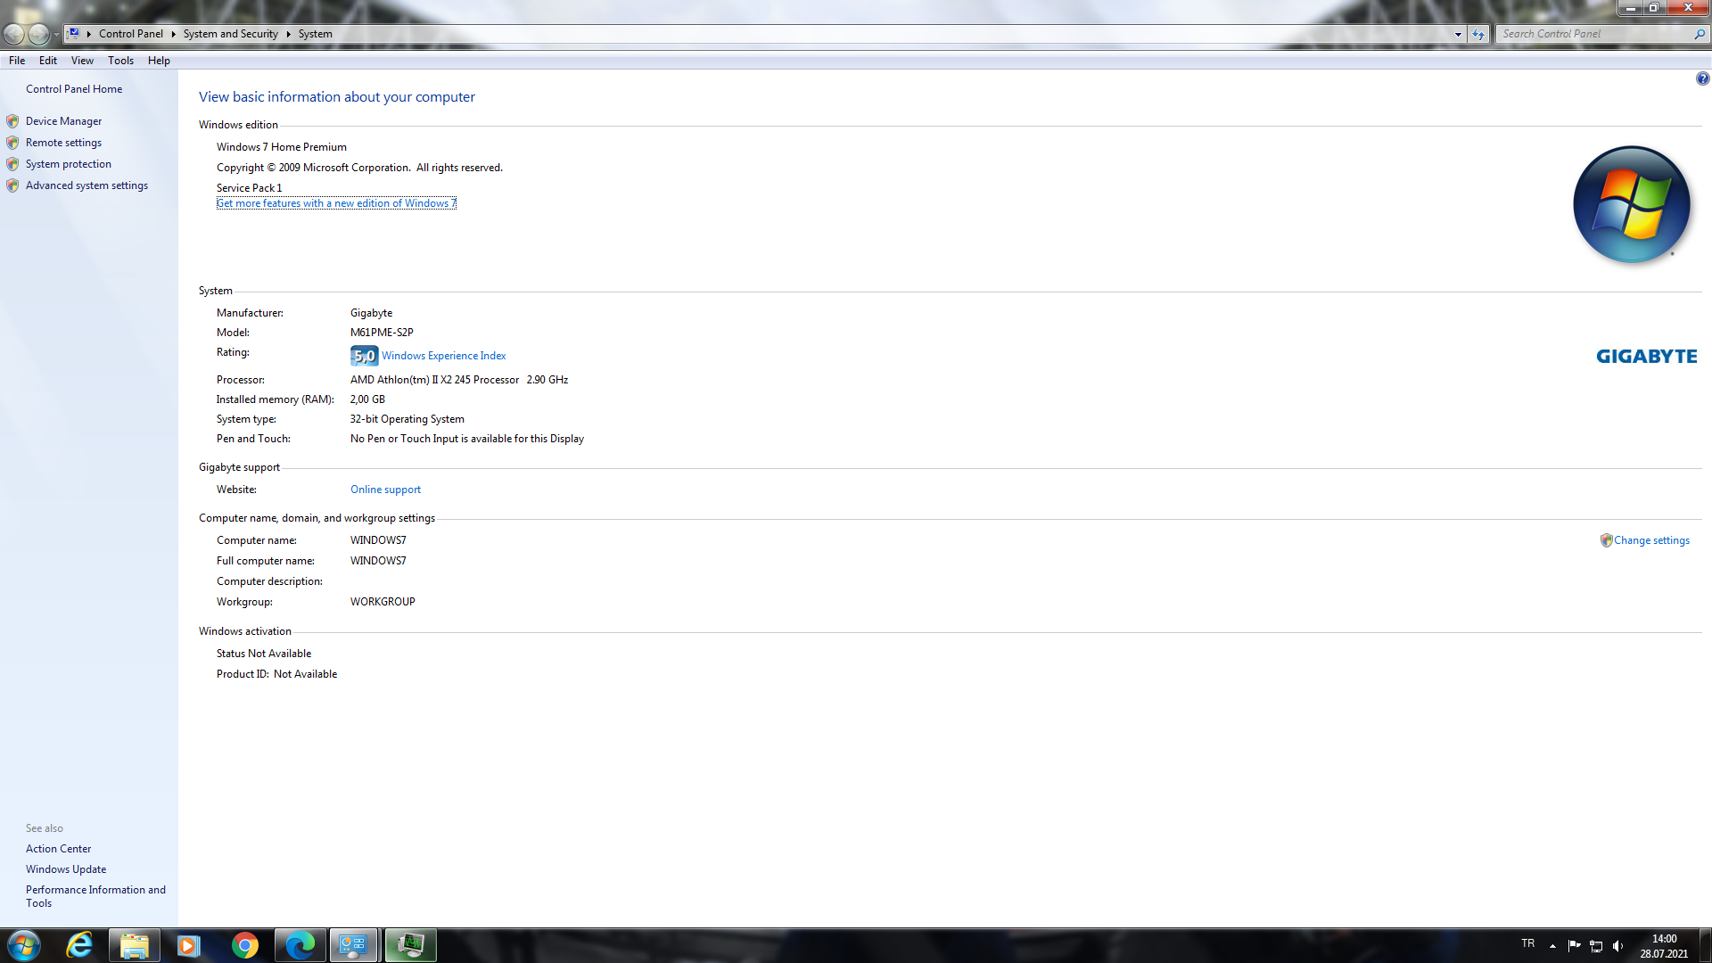Open Windows Explorer folder icon in taskbar
Image resolution: width=1712 pixels, height=963 pixels.
[135, 945]
